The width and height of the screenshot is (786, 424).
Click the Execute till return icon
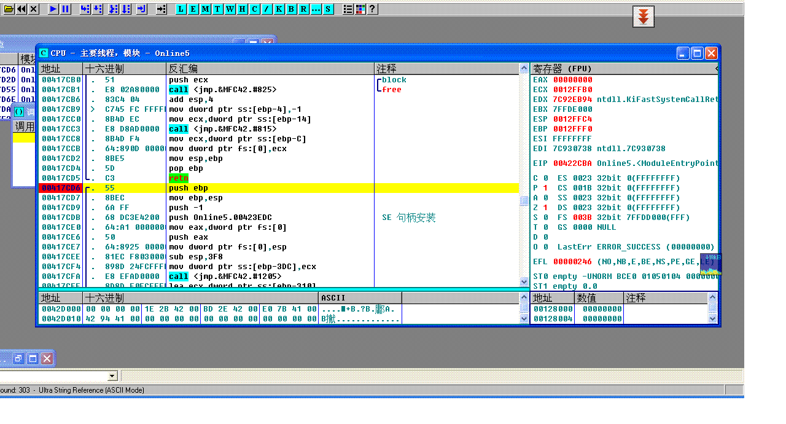(142, 9)
